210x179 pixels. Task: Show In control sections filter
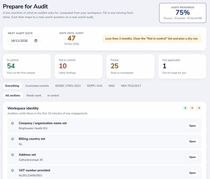tap(53, 96)
